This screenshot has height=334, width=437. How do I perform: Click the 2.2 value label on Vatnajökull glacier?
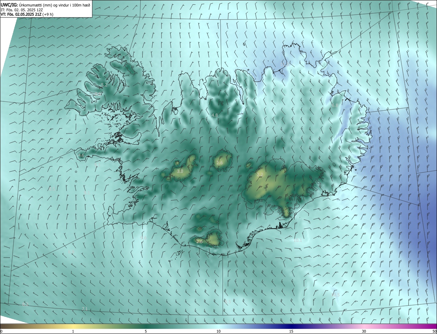click(260, 175)
